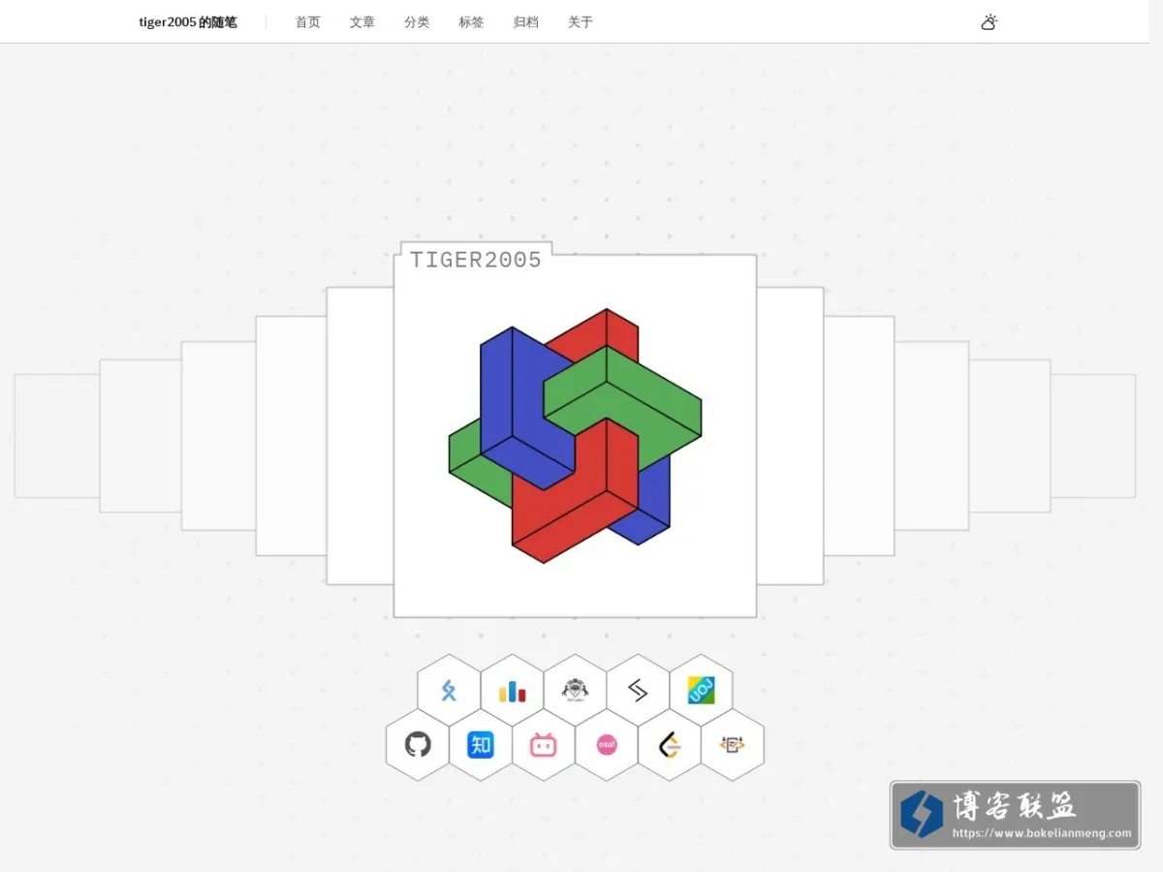Open the pink osu! icon

click(x=607, y=744)
